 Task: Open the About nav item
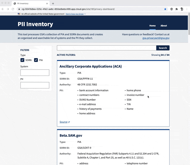click(x=164, y=26)
